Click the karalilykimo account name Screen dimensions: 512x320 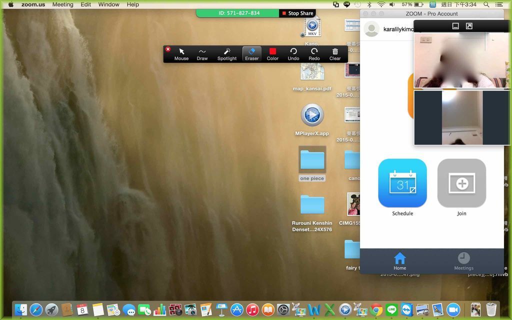pyautogui.click(x=398, y=29)
